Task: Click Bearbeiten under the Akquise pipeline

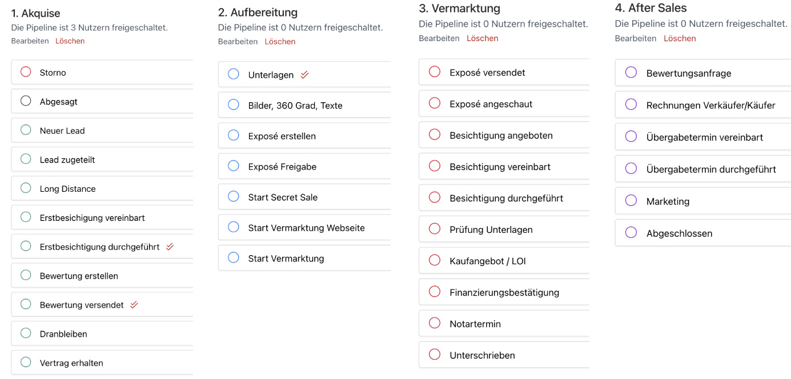Action: click(x=30, y=41)
